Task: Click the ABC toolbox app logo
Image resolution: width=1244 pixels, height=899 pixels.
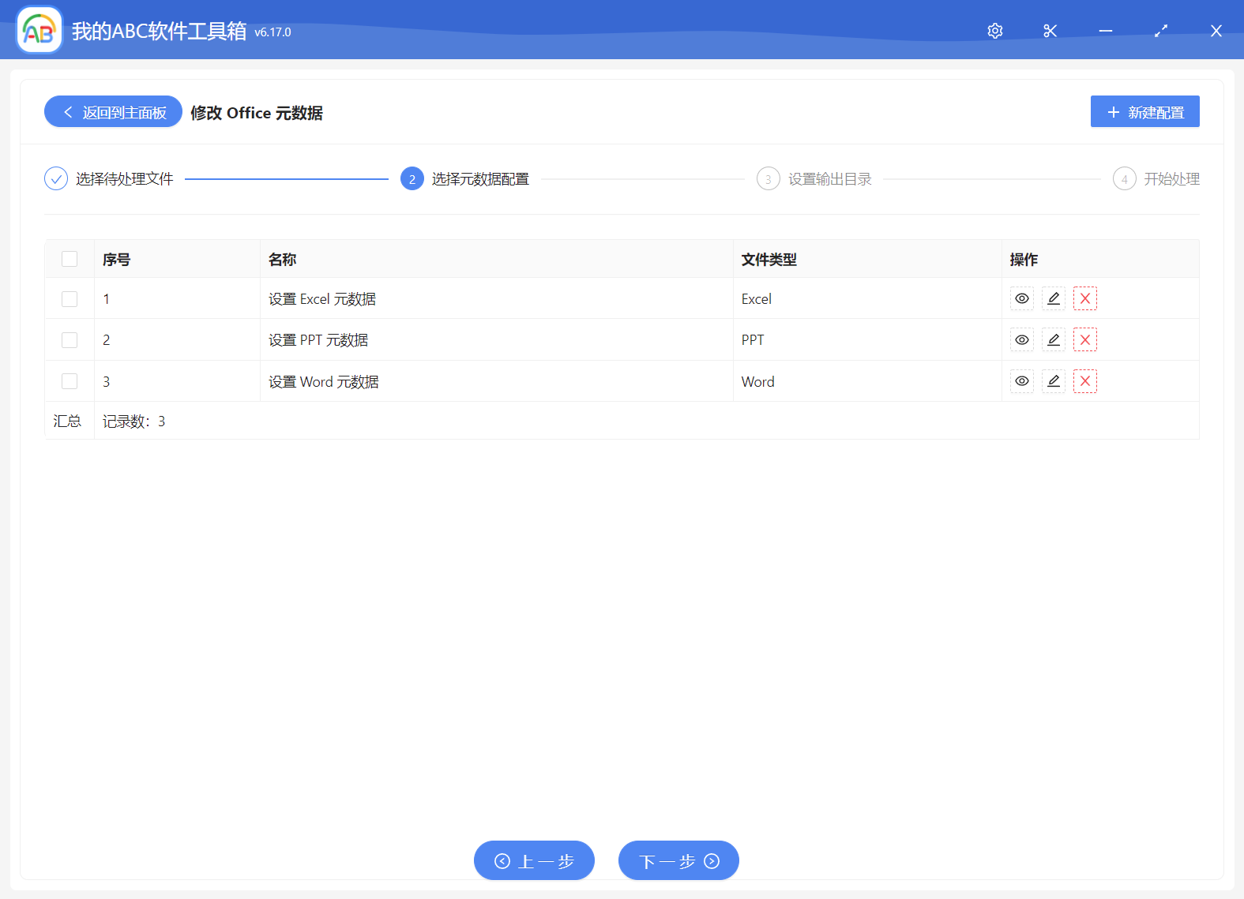Action: 39,30
